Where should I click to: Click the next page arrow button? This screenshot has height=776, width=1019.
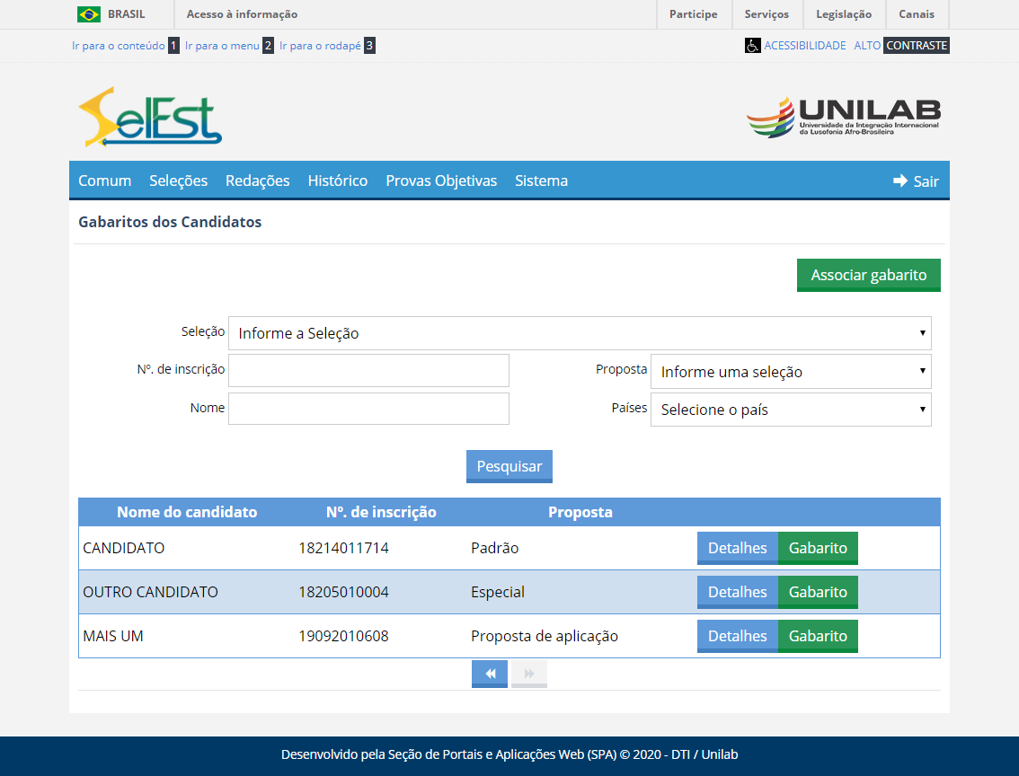pos(529,674)
